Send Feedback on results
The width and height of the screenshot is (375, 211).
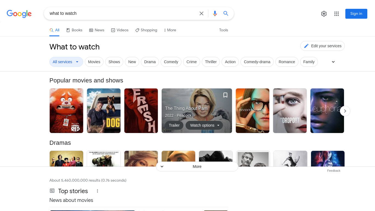tap(334, 171)
